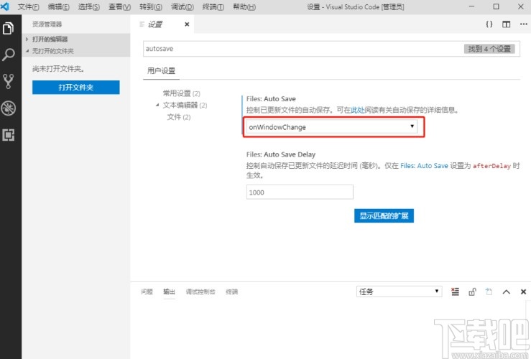Image resolution: width=531 pixels, height=359 pixels.
Task: Open the Extensions view in activity bar
Action: 8,135
